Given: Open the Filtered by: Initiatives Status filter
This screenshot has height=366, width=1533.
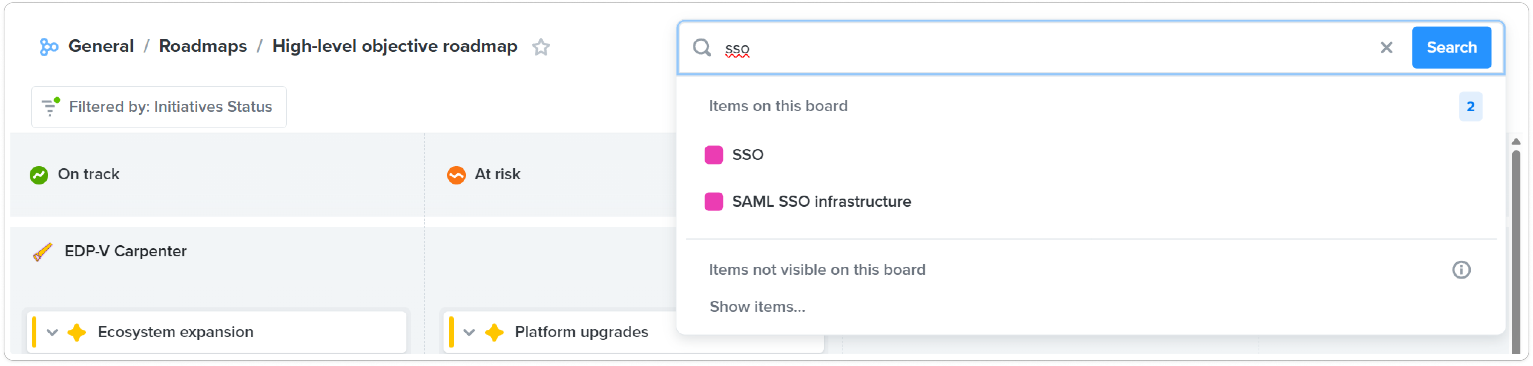Looking at the screenshot, I should tap(159, 107).
